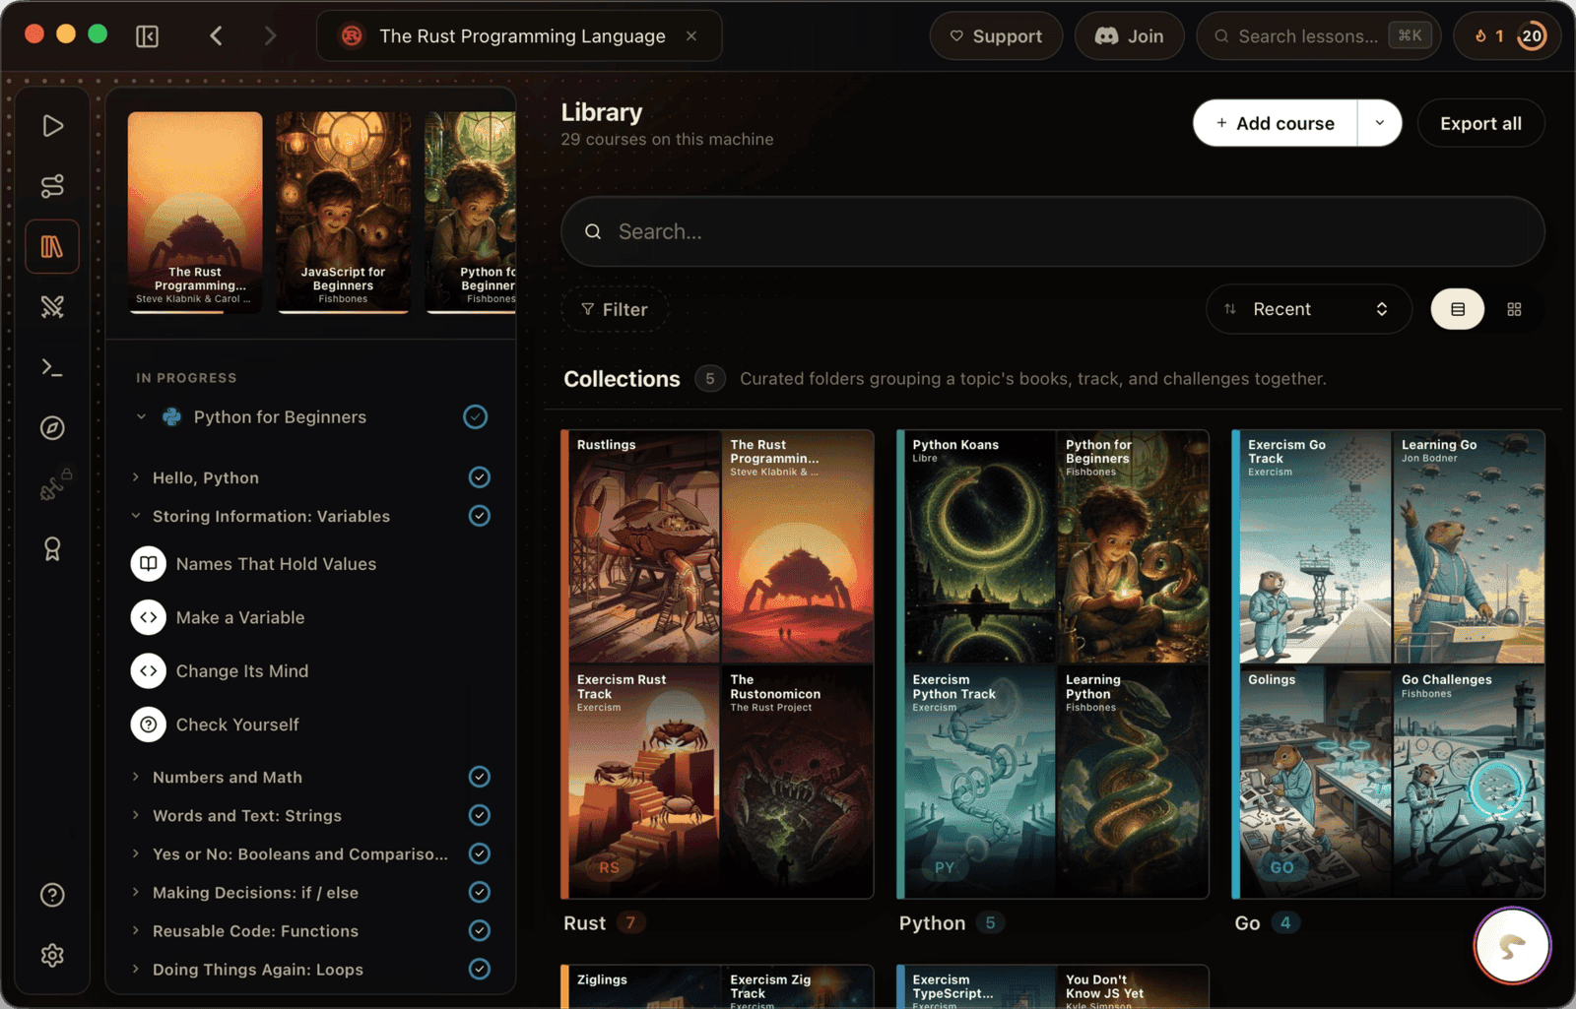The image size is (1576, 1009).
Task: Click the locked plug icon in sidebar
Action: 54,486
